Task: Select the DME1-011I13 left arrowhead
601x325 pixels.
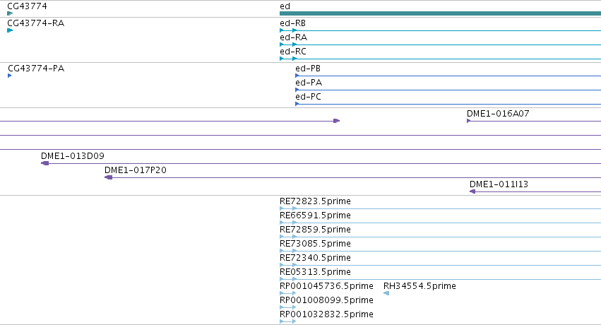Action: (x=472, y=191)
